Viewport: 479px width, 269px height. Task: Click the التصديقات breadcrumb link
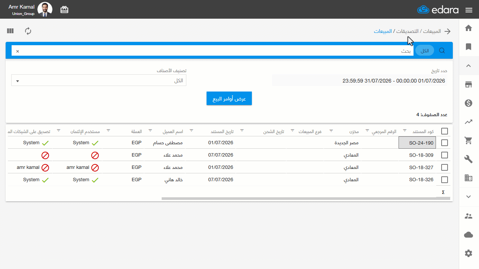(x=407, y=31)
